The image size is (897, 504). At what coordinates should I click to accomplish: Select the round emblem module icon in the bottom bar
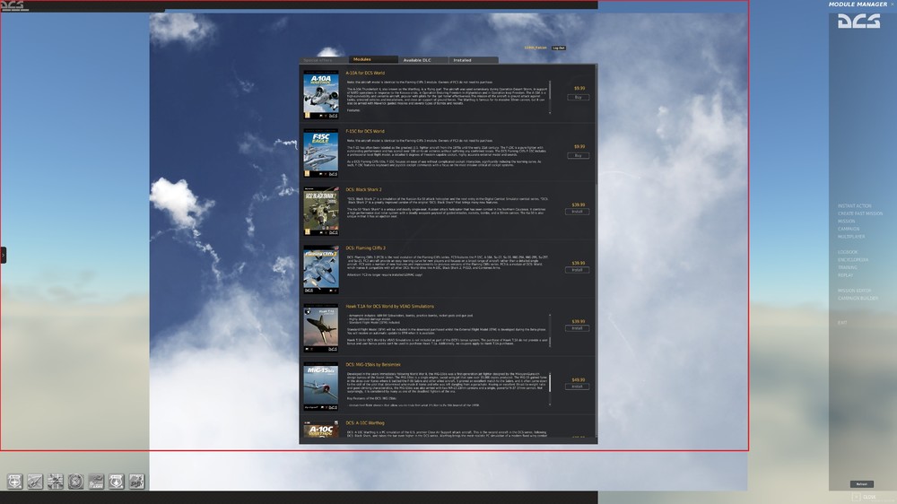(75, 482)
